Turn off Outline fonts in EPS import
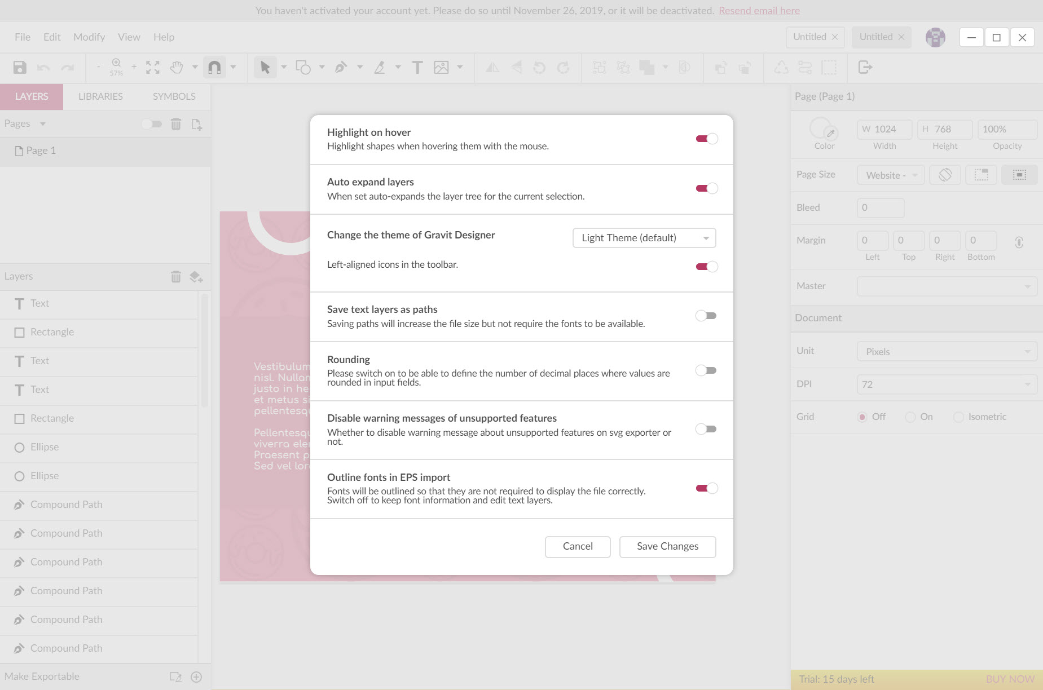Image resolution: width=1043 pixels, height=690 pixels. pyautogui.click(x=706, y=488)
